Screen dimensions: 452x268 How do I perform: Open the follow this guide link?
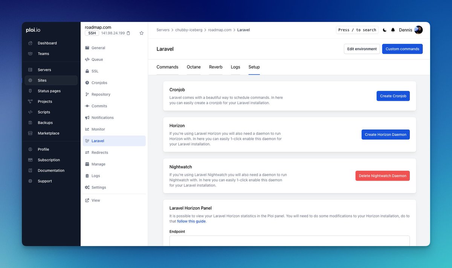191,221
